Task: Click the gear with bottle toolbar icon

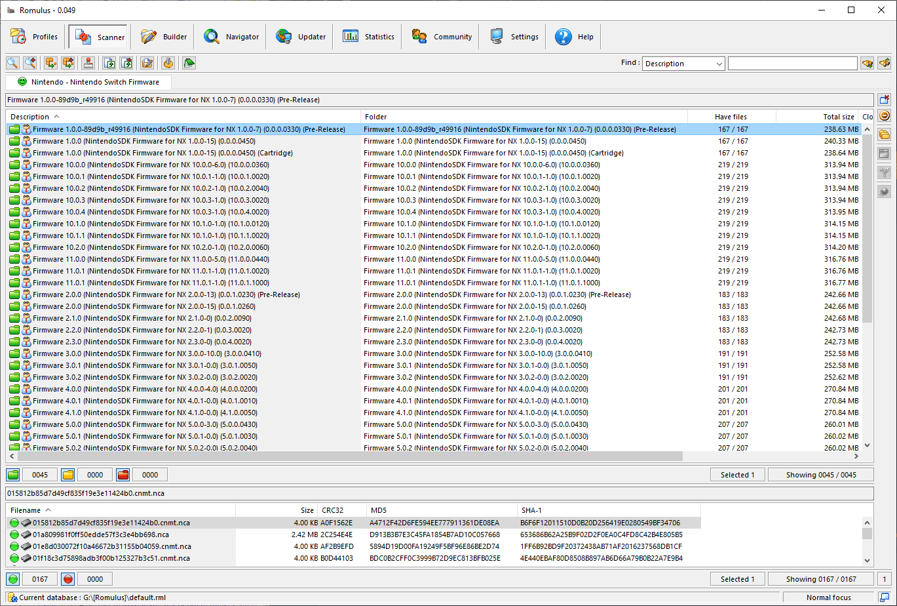Action: click(168, 63)
